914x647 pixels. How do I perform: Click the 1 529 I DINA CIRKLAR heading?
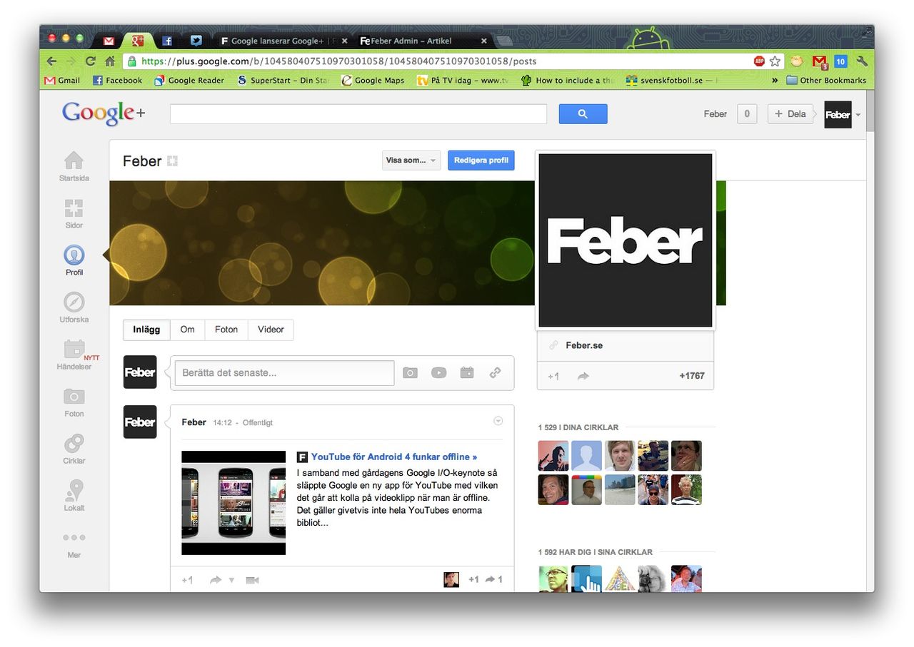coord(578,427)
